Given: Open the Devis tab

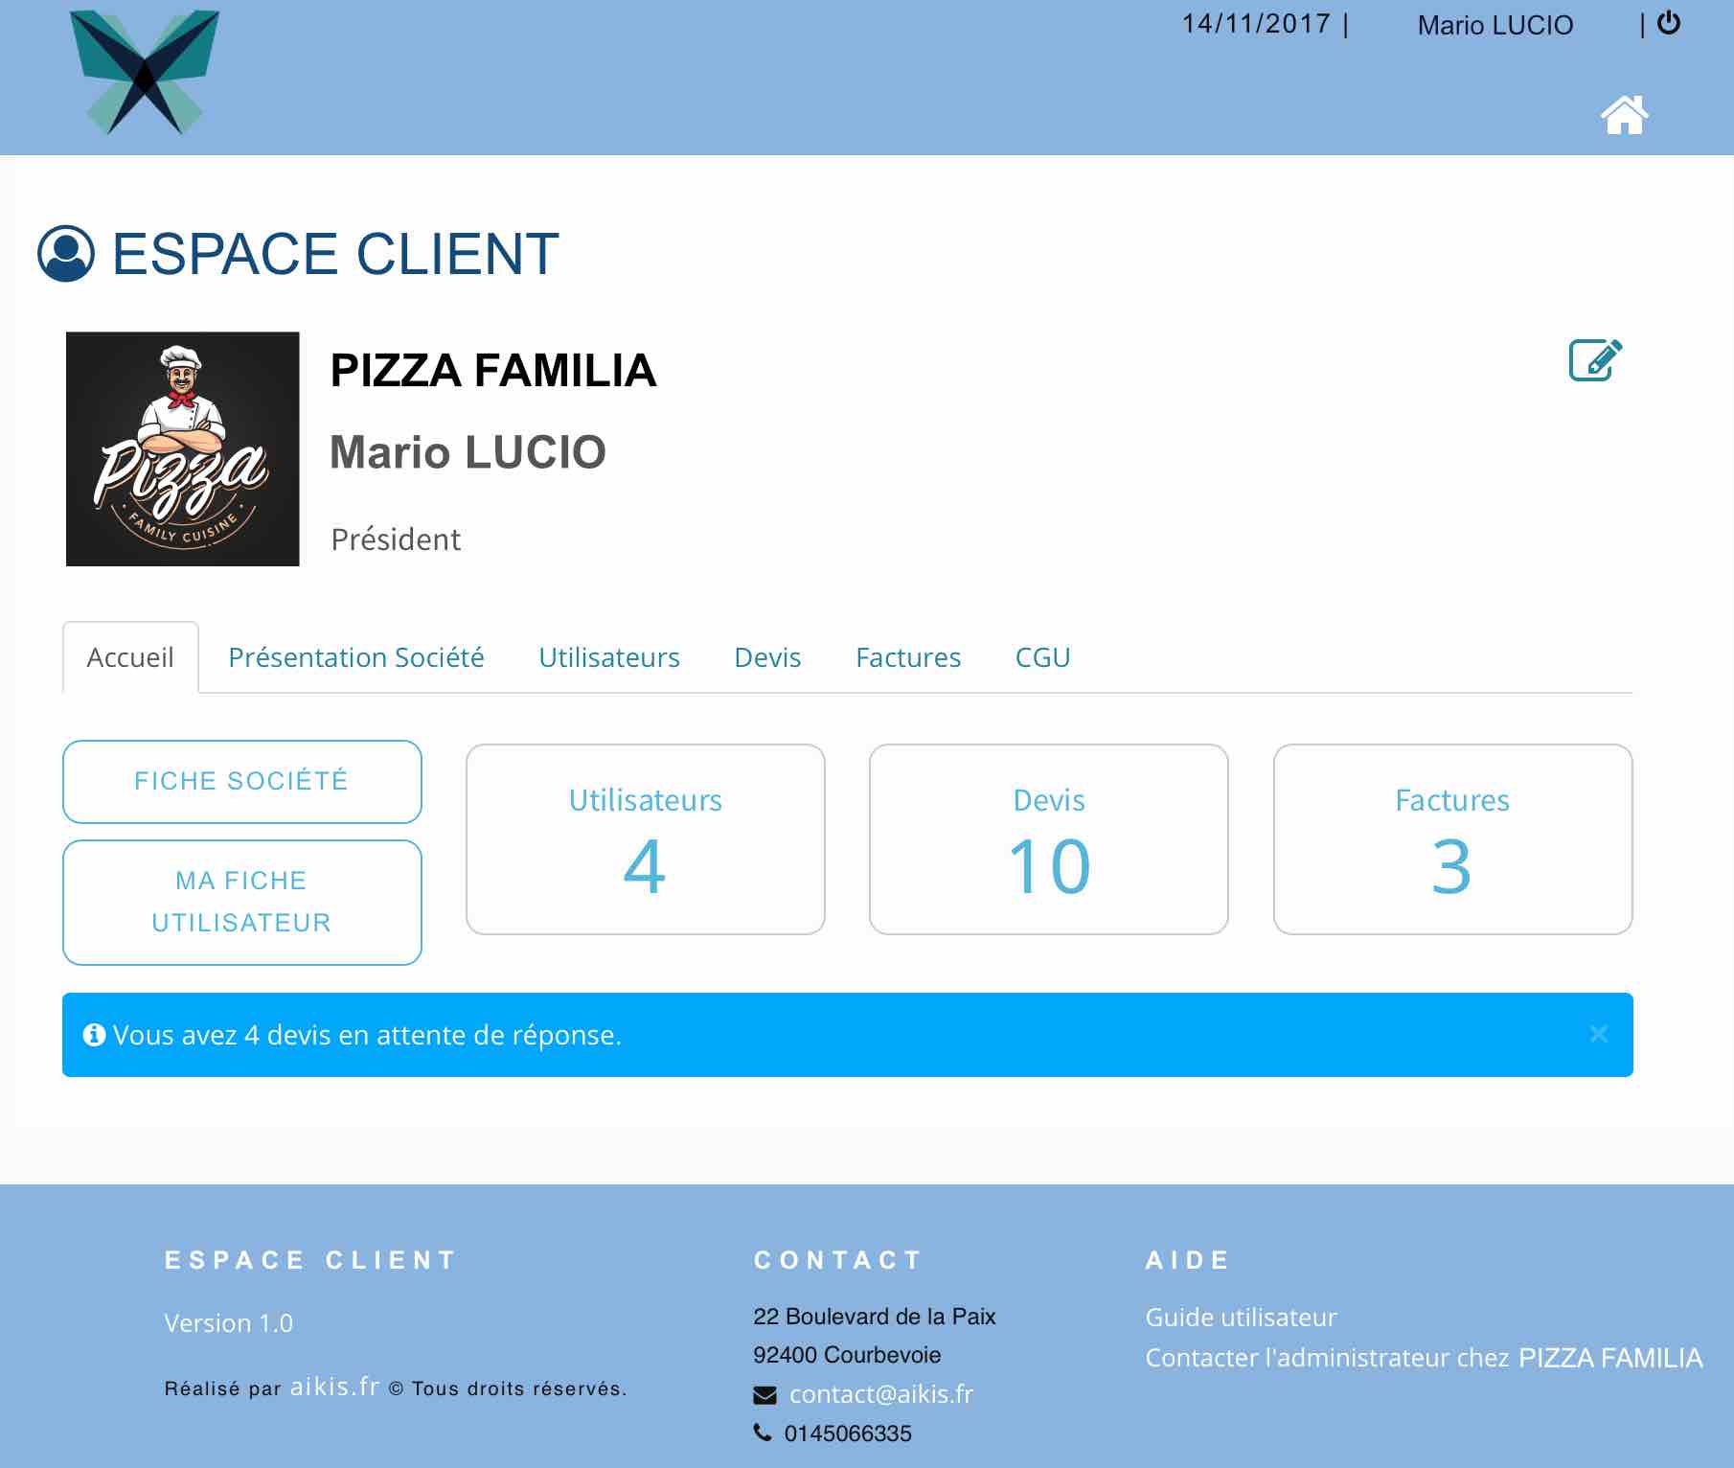Looking at the screenshot, I should [x=767, y=657].
